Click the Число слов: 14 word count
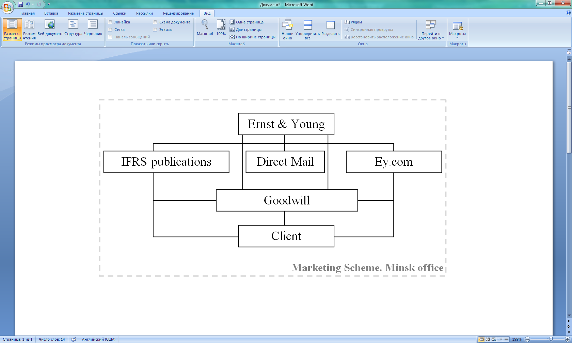Viewport: 572px width, 343px height. click(52, 339)
